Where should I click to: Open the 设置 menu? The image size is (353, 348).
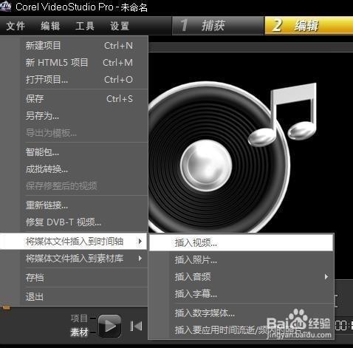click(x=120, y=26)
